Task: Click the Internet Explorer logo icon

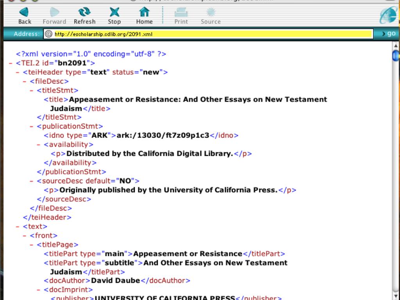Action: (389, 15)
